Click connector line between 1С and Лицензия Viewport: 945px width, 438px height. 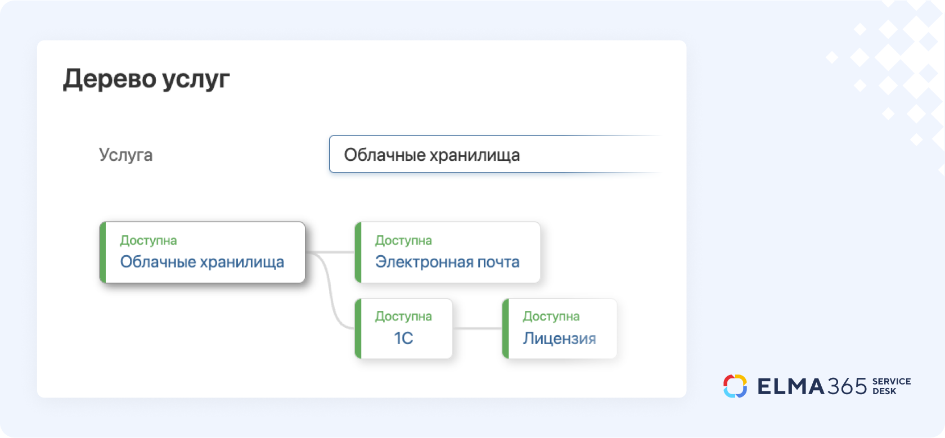coord(477,328)
